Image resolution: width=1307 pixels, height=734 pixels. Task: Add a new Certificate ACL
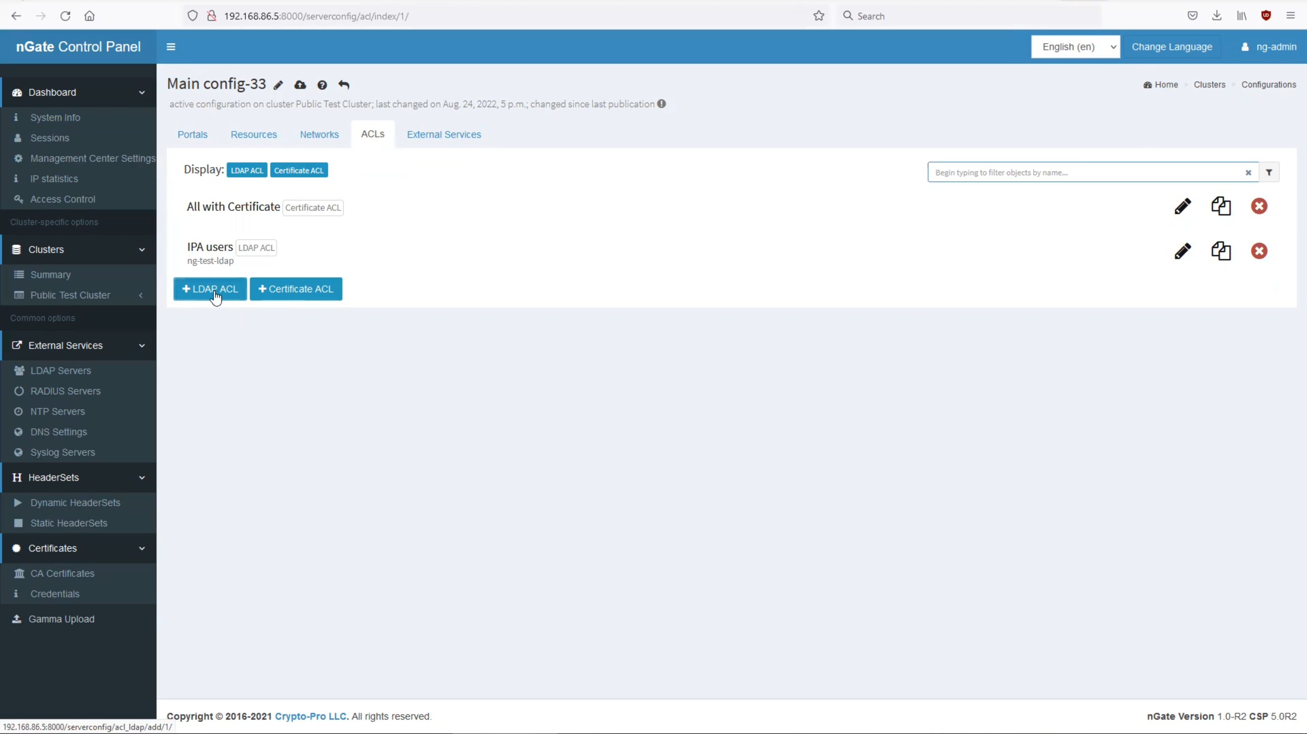296,289
